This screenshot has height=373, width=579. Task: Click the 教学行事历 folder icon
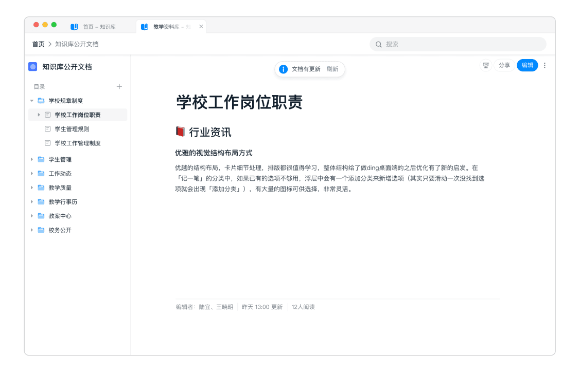coord(41,201)
